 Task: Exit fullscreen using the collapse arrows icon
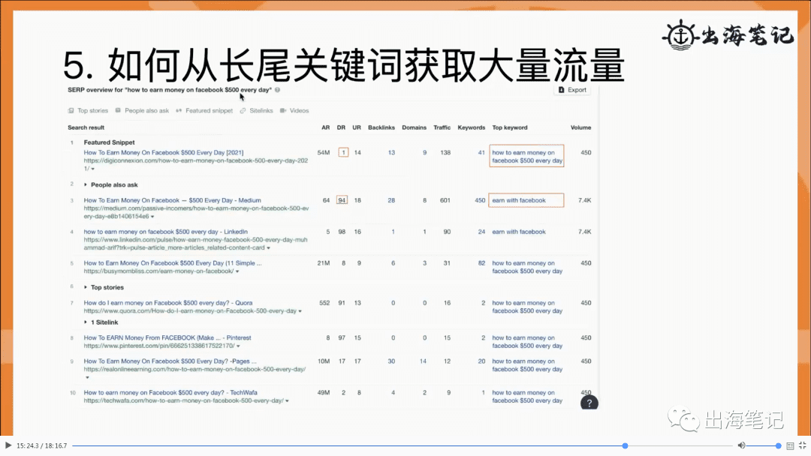tap(802, 445)
